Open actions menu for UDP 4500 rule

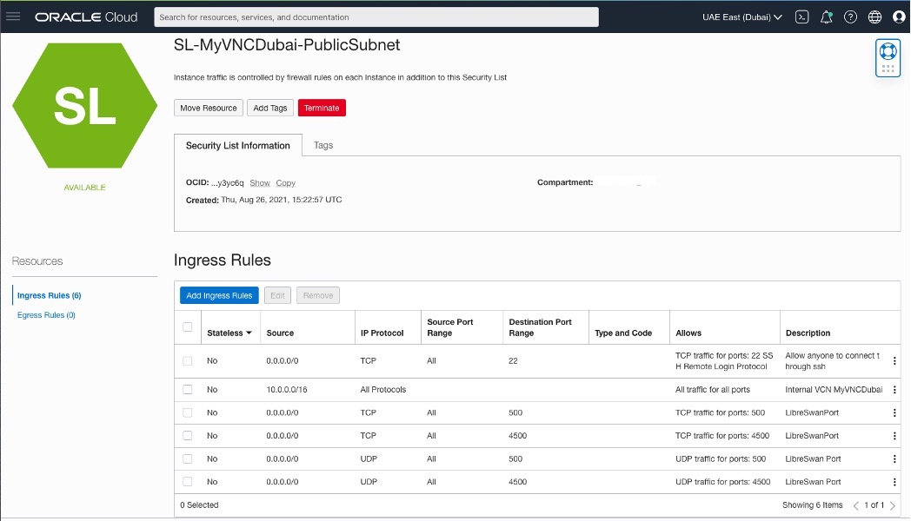tap(894, 482)
